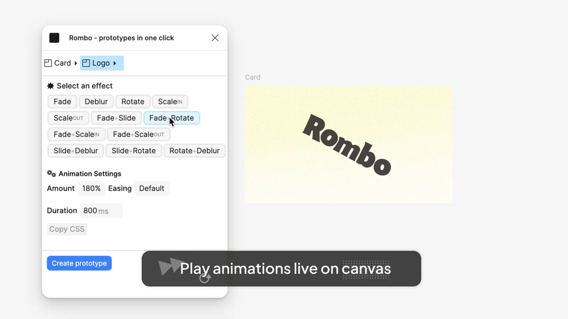Select the Fade effect

coord(62,102)
